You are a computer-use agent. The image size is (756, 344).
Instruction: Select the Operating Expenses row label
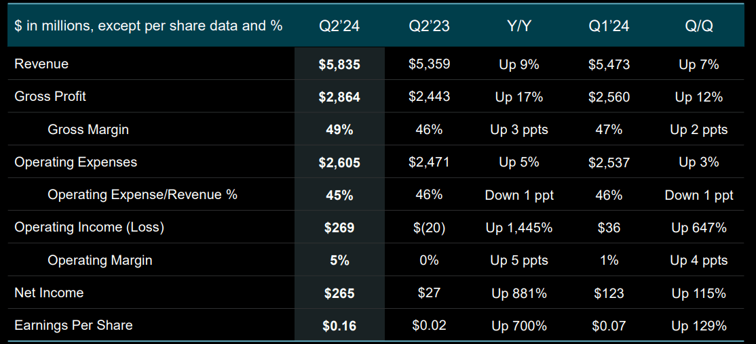(x=75, y=163)
